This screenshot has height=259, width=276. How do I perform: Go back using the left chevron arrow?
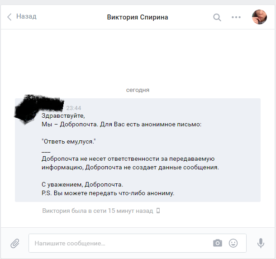tap(10, 17)
